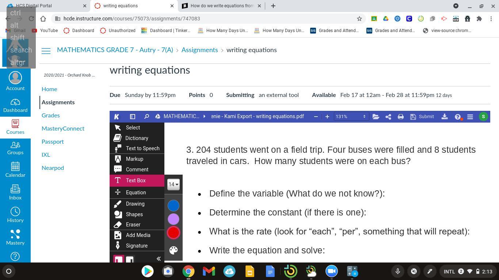
Task: Open Nearpod course link
Action: pyautogui.click(x=53, y=168)
